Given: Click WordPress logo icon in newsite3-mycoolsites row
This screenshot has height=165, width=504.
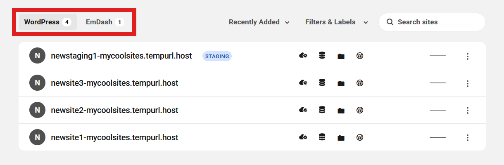Looking at the screenshot, I should click(360, 83).
